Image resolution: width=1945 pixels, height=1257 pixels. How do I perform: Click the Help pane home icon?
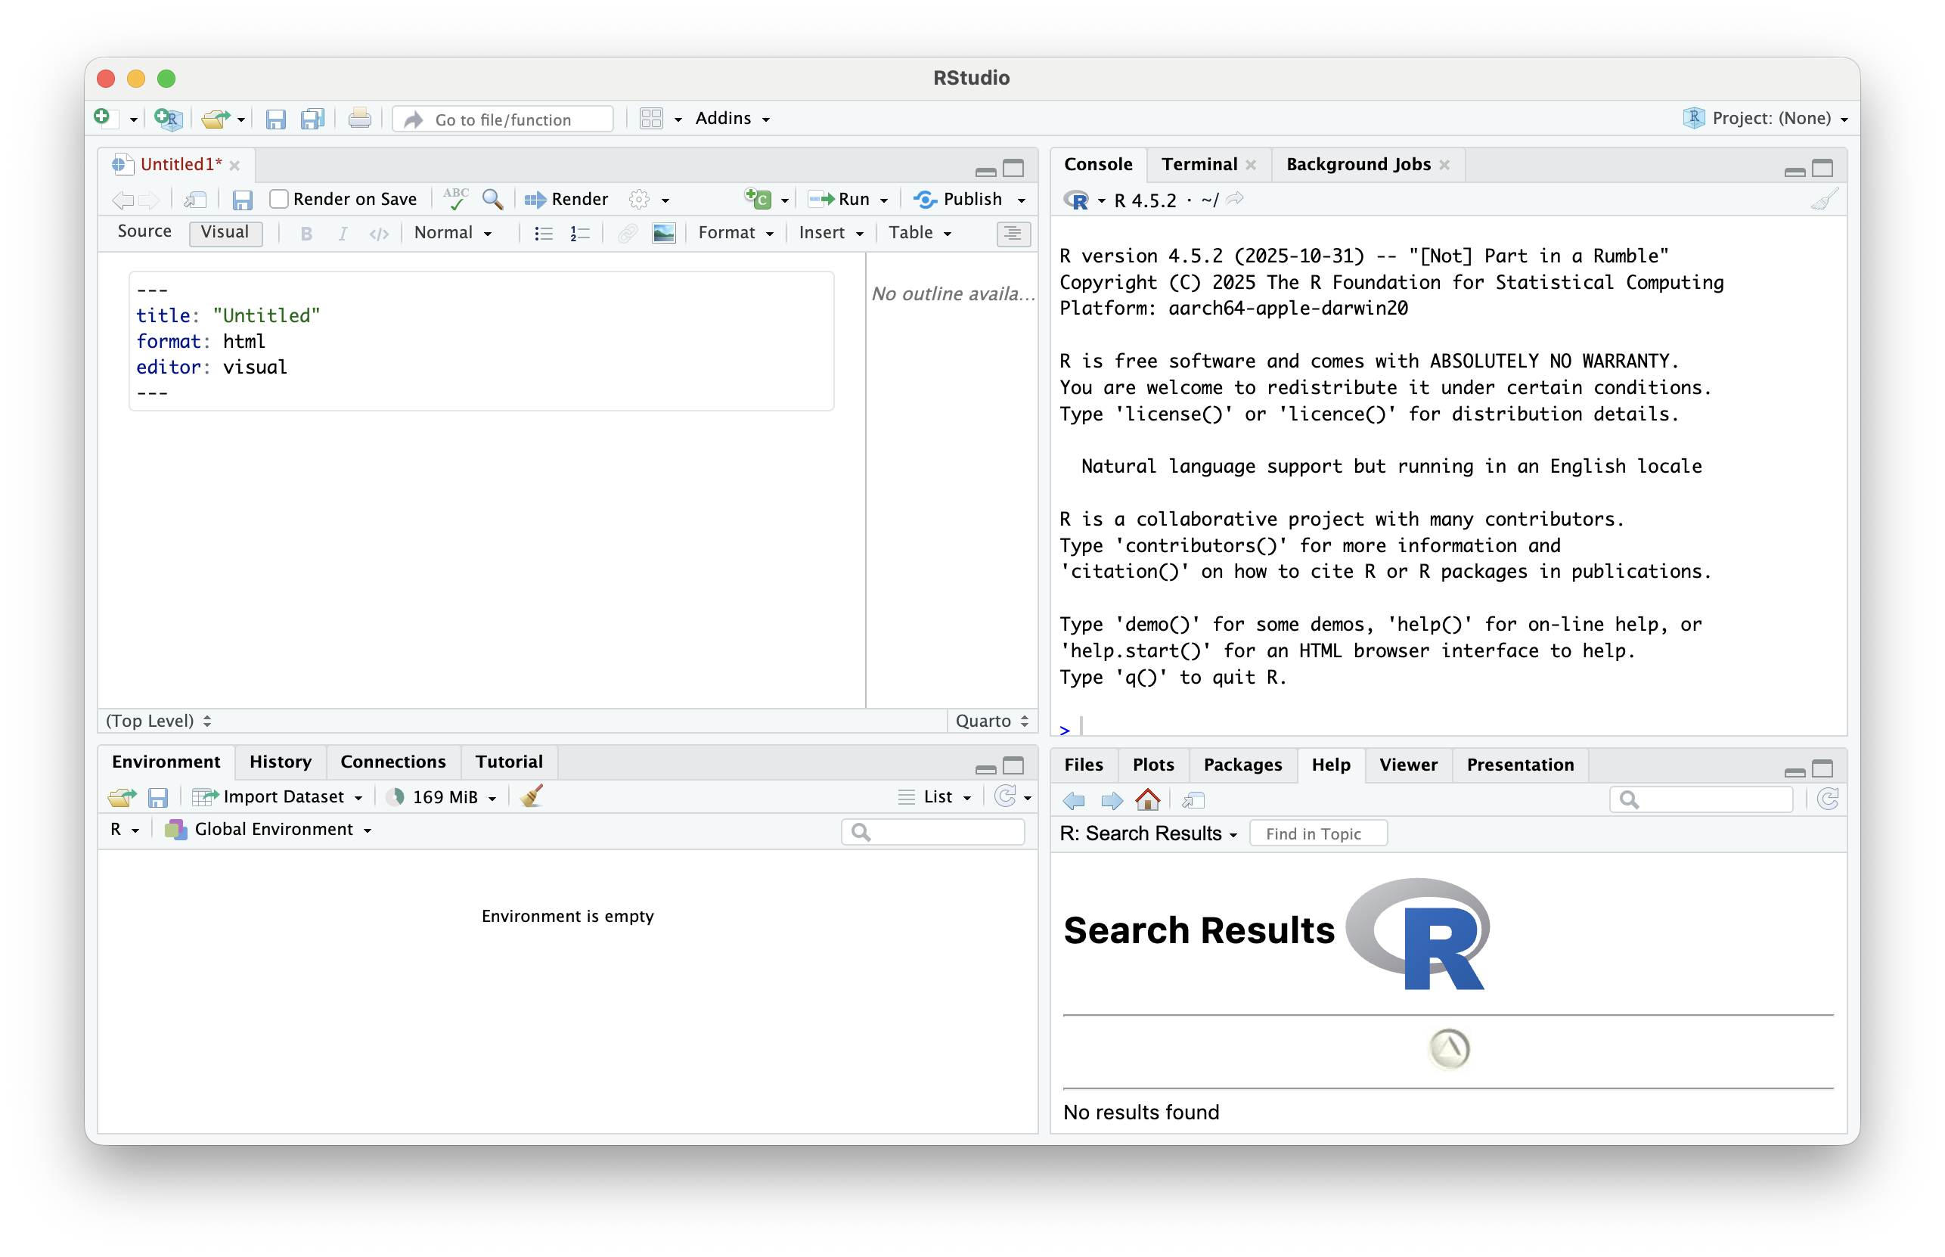coord(1148,800)
